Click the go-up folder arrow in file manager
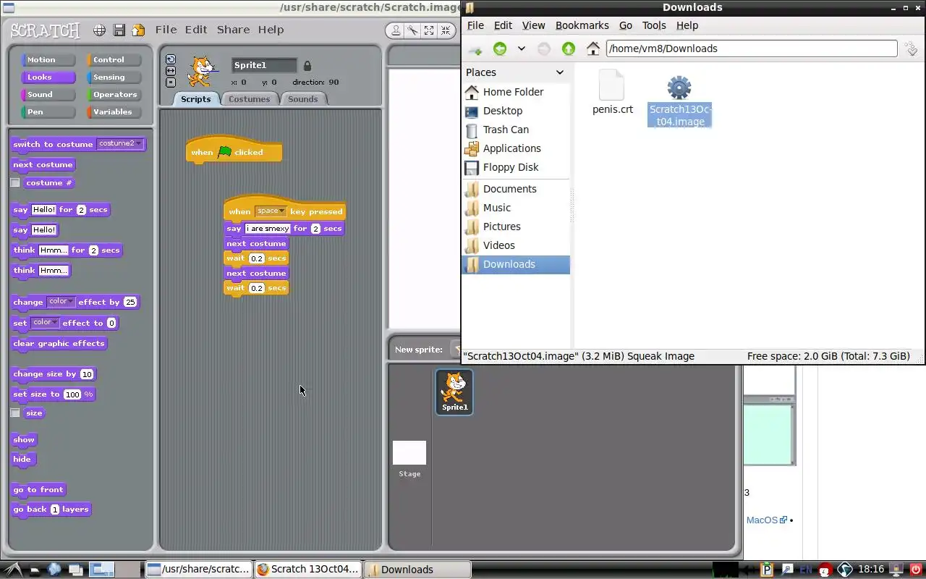This screenshot has width=926, height=579. tap(569, 48)
